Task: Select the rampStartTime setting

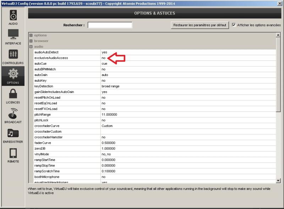Action: [x=45, y=160]
